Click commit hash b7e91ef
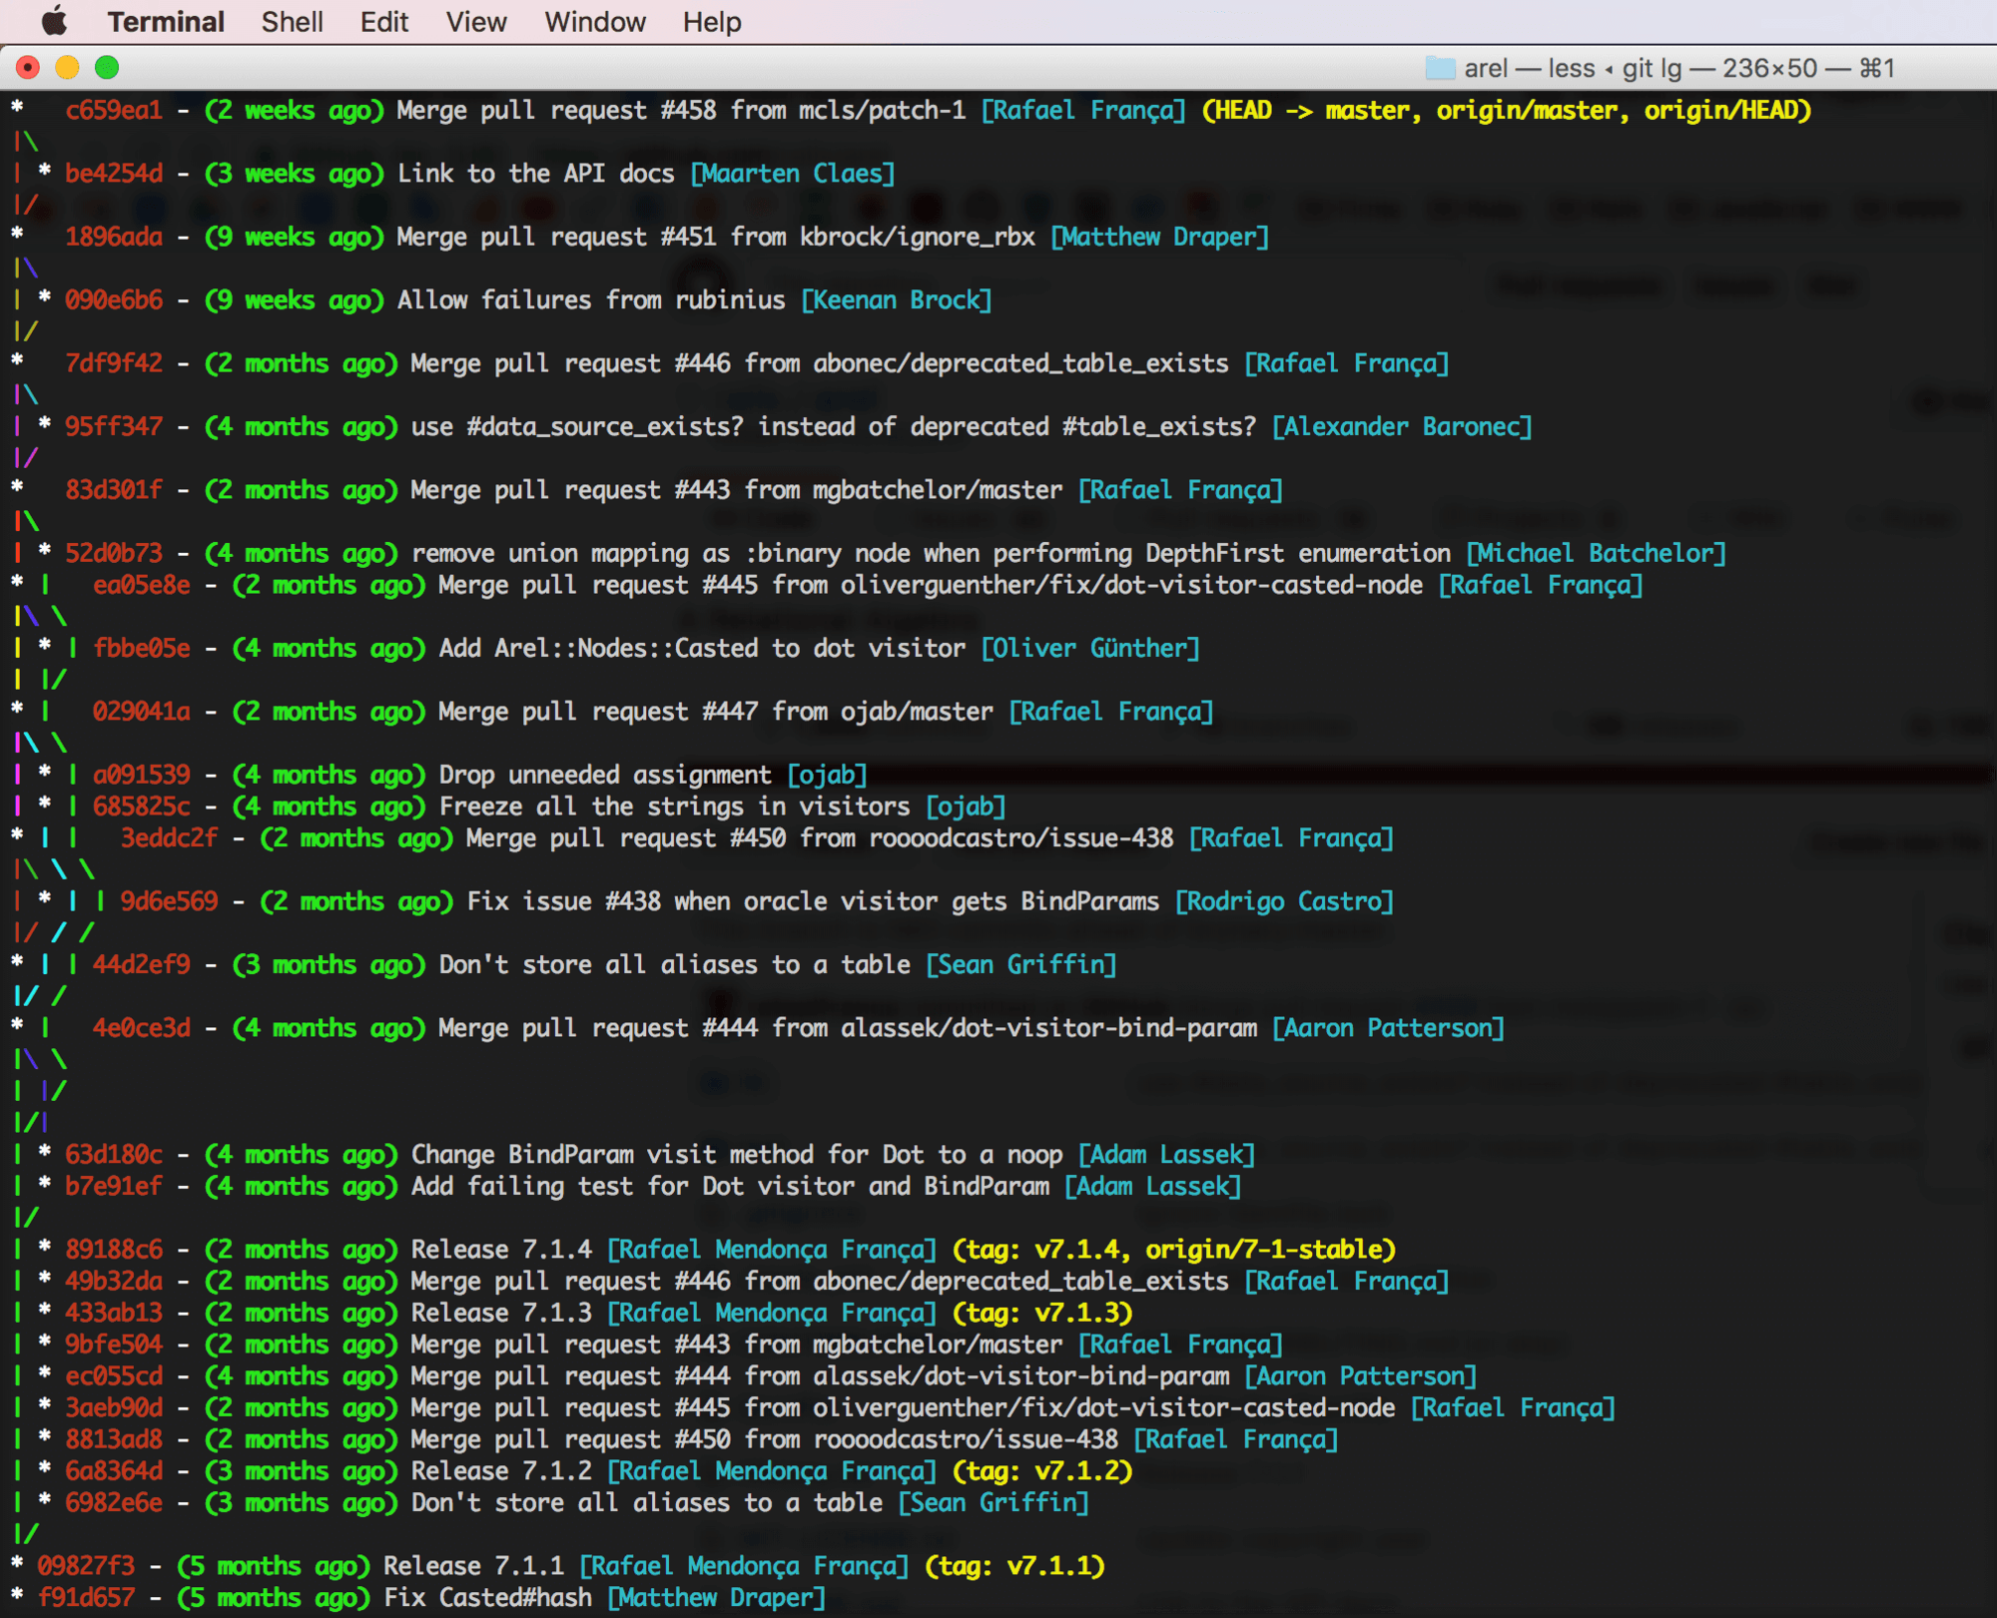The height and width of the screenshot is (1618, 1997). pyautogui.click(x=114, y=1186)
